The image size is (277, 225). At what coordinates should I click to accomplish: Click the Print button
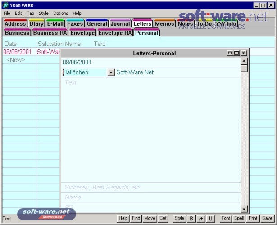[253, 218]
